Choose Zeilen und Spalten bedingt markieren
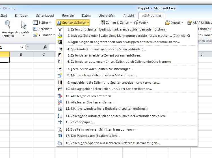 tap(127, 29)
